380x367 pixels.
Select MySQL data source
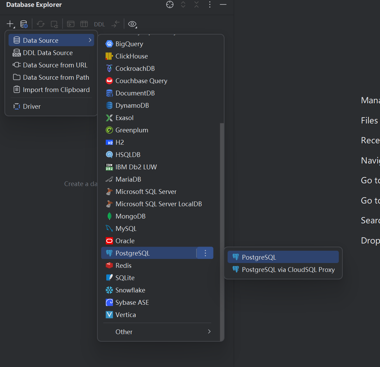tap(157, 228)
